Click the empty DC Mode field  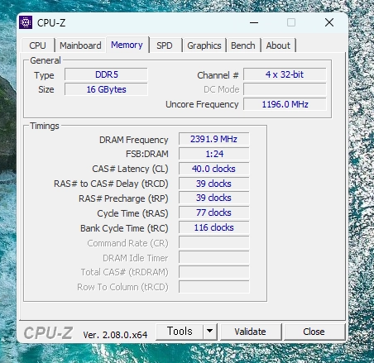(x=285, y=89)
